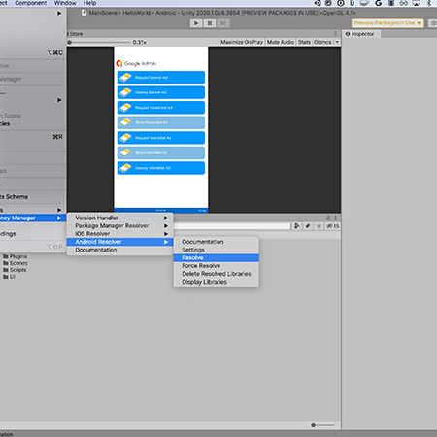Click the Show Rewarded Ad button
This screenshot has height=437, width=437.
(x=161, y=122)
